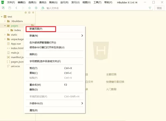
Task: Open the 选择(S) menu
Action: pos(32,2)
